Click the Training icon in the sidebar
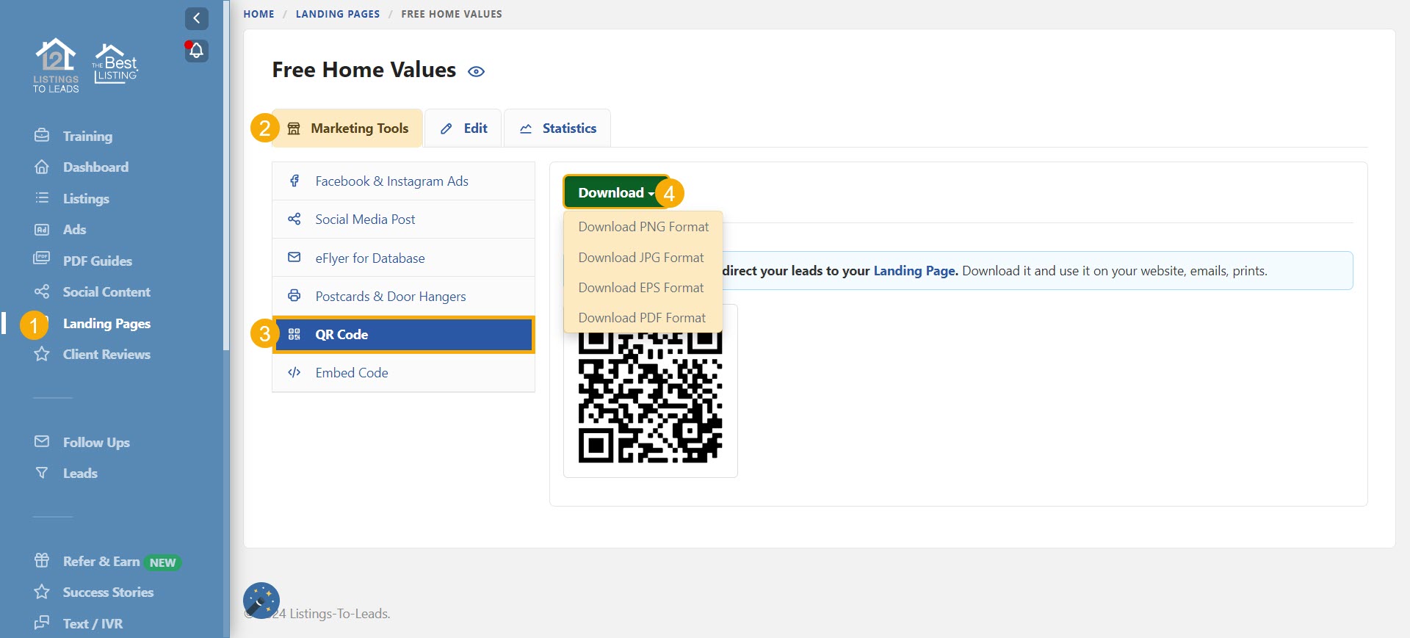The image size is (1410, 638). (x=42, y=136)
